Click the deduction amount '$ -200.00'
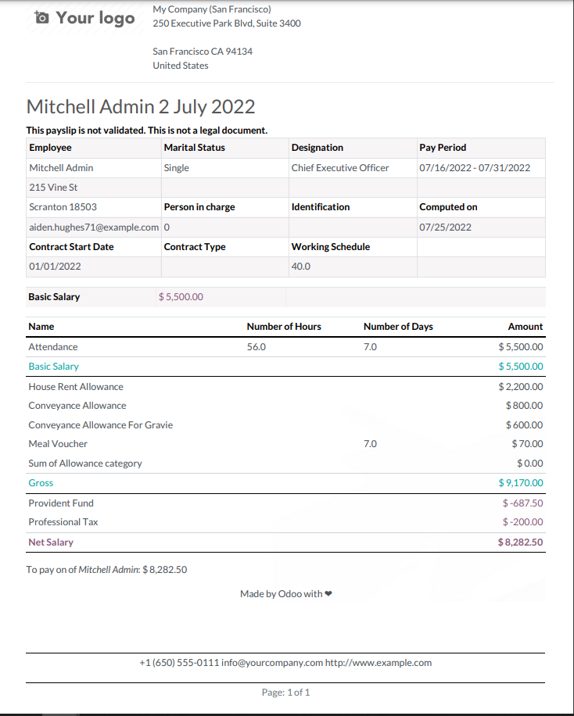574x716 pixels. [523, 522]
